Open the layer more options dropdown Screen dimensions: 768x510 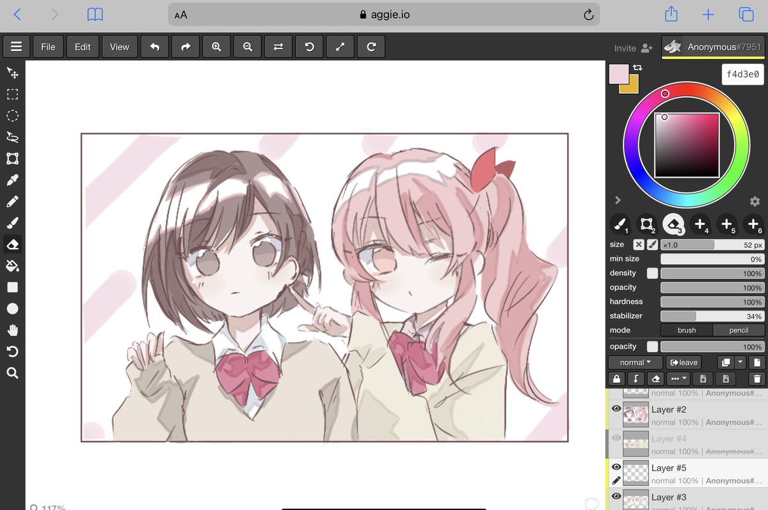coord(678,379)
